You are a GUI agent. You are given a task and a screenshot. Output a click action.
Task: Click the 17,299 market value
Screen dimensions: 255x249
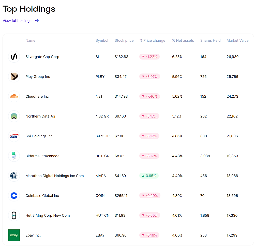coord(232,235)
